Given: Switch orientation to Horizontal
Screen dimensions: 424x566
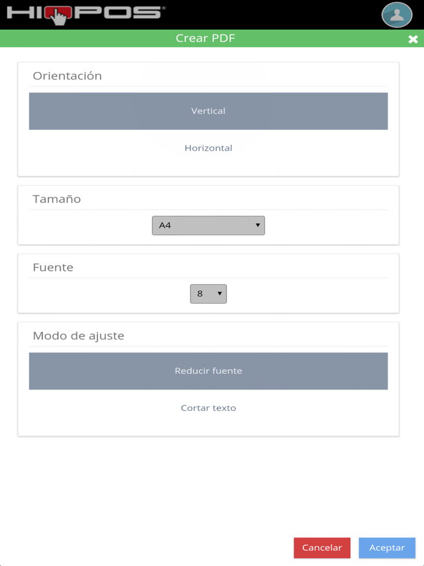Looking at the screenshot, I should coord(208,147).
